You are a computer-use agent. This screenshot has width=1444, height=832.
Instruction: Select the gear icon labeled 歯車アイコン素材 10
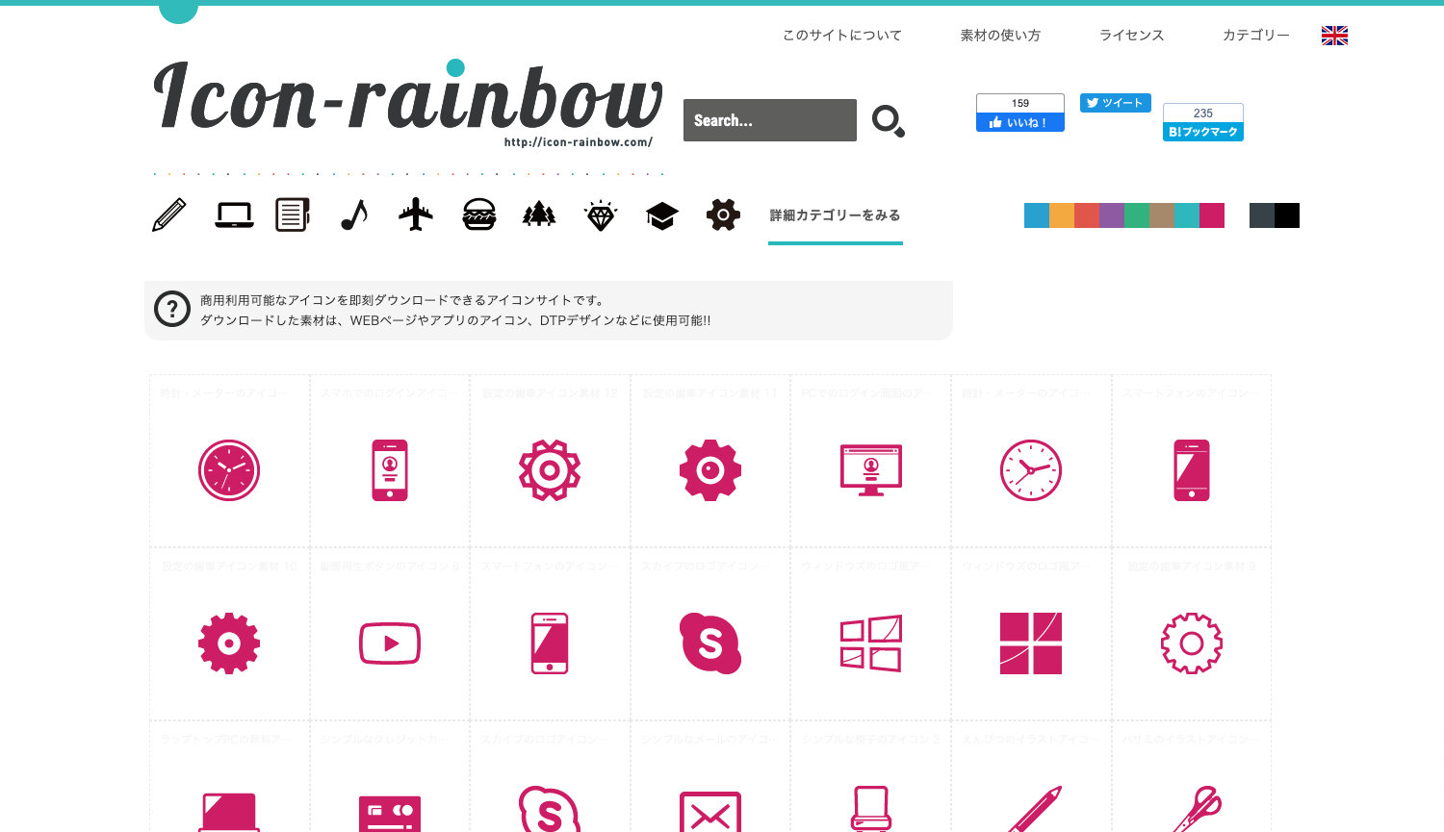click(229, 643)
